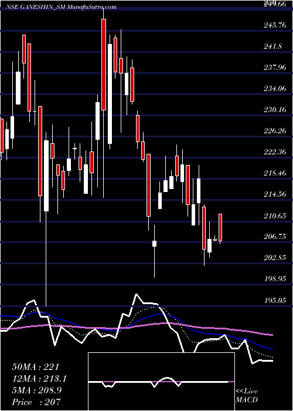Click the 222.36 price axis label
293x411 pixels.
[275, 151]
